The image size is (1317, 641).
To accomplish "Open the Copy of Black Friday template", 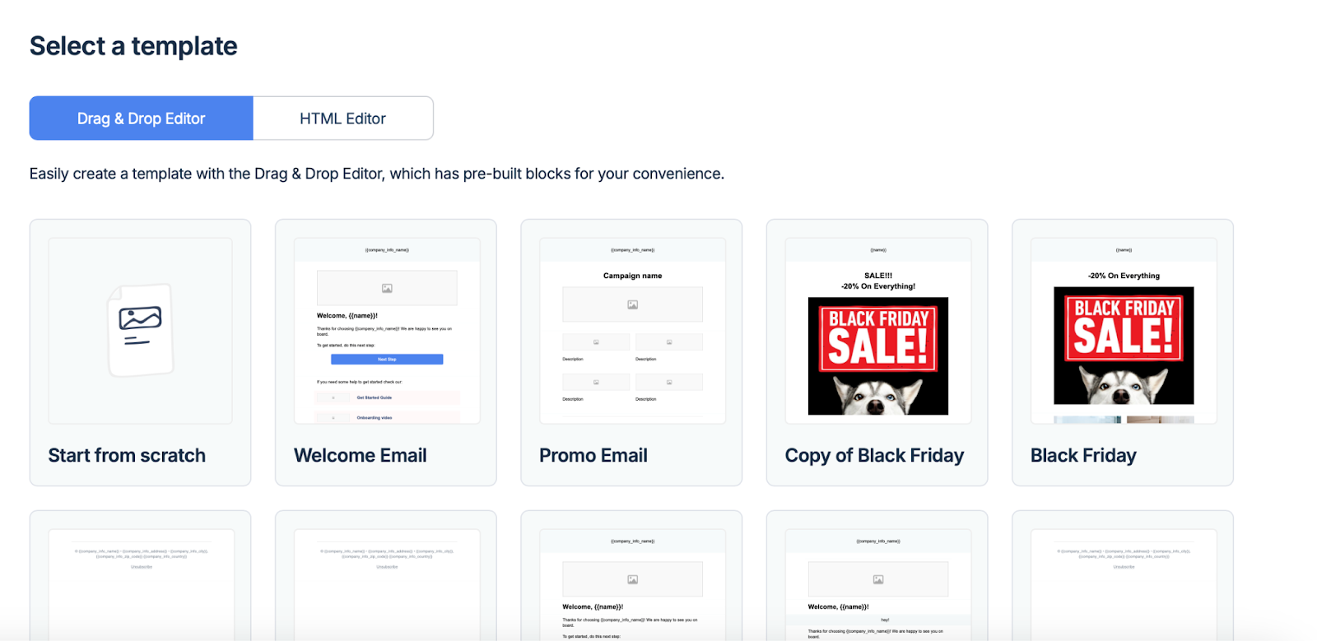I will [x=876, y=351].
